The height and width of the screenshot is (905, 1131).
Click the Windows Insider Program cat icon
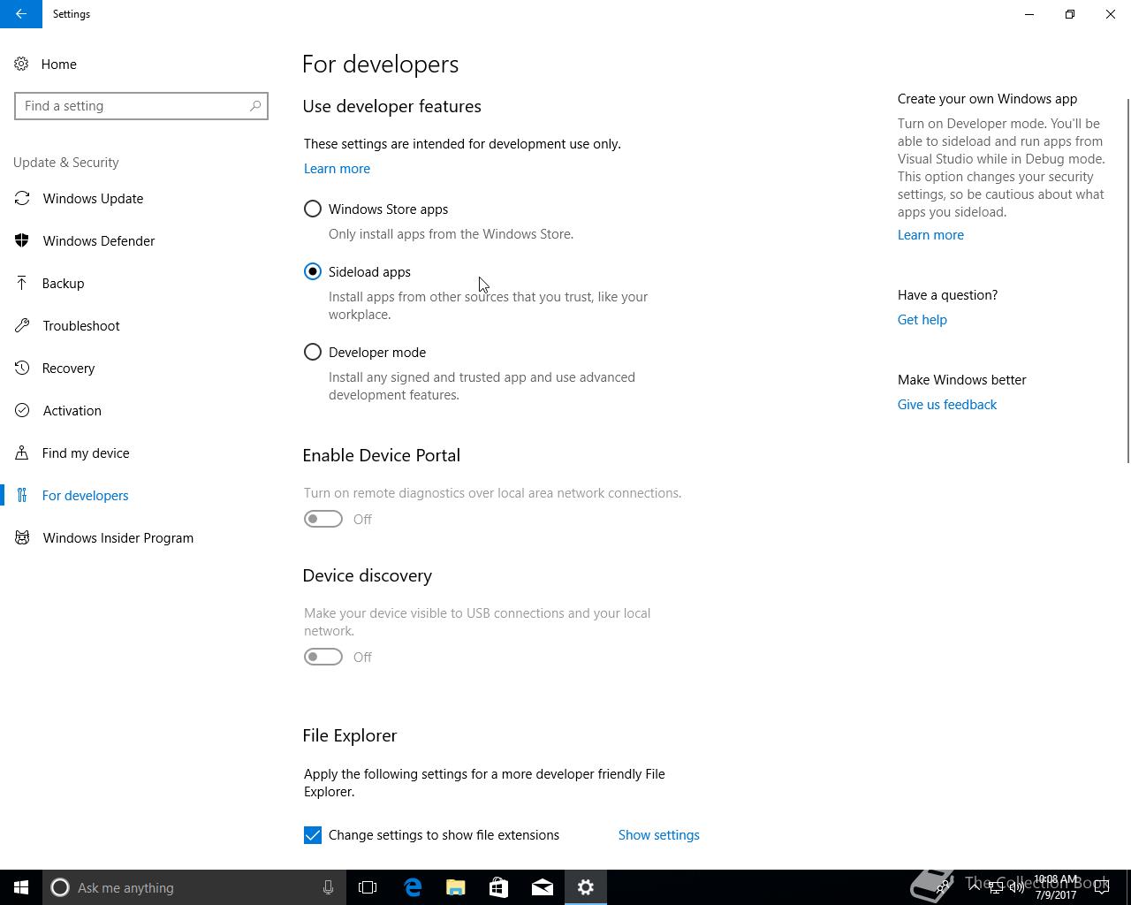[x=22, y=537]
